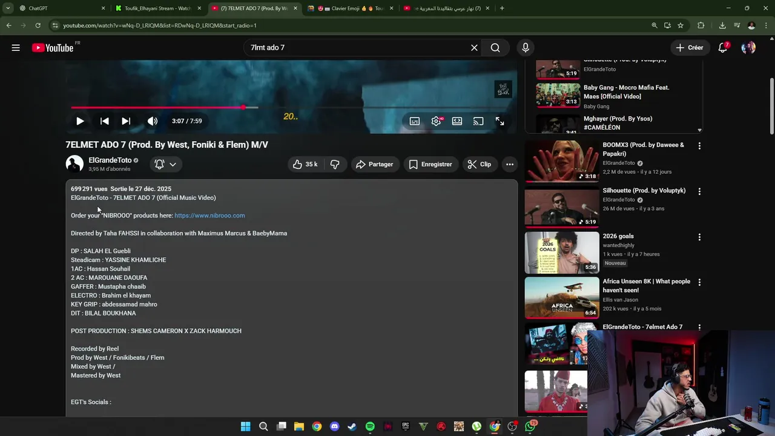This screenshot has width=775, height=436.
Task: Switch to the Clavier Emoji tab
Action: tap(351, 8)
